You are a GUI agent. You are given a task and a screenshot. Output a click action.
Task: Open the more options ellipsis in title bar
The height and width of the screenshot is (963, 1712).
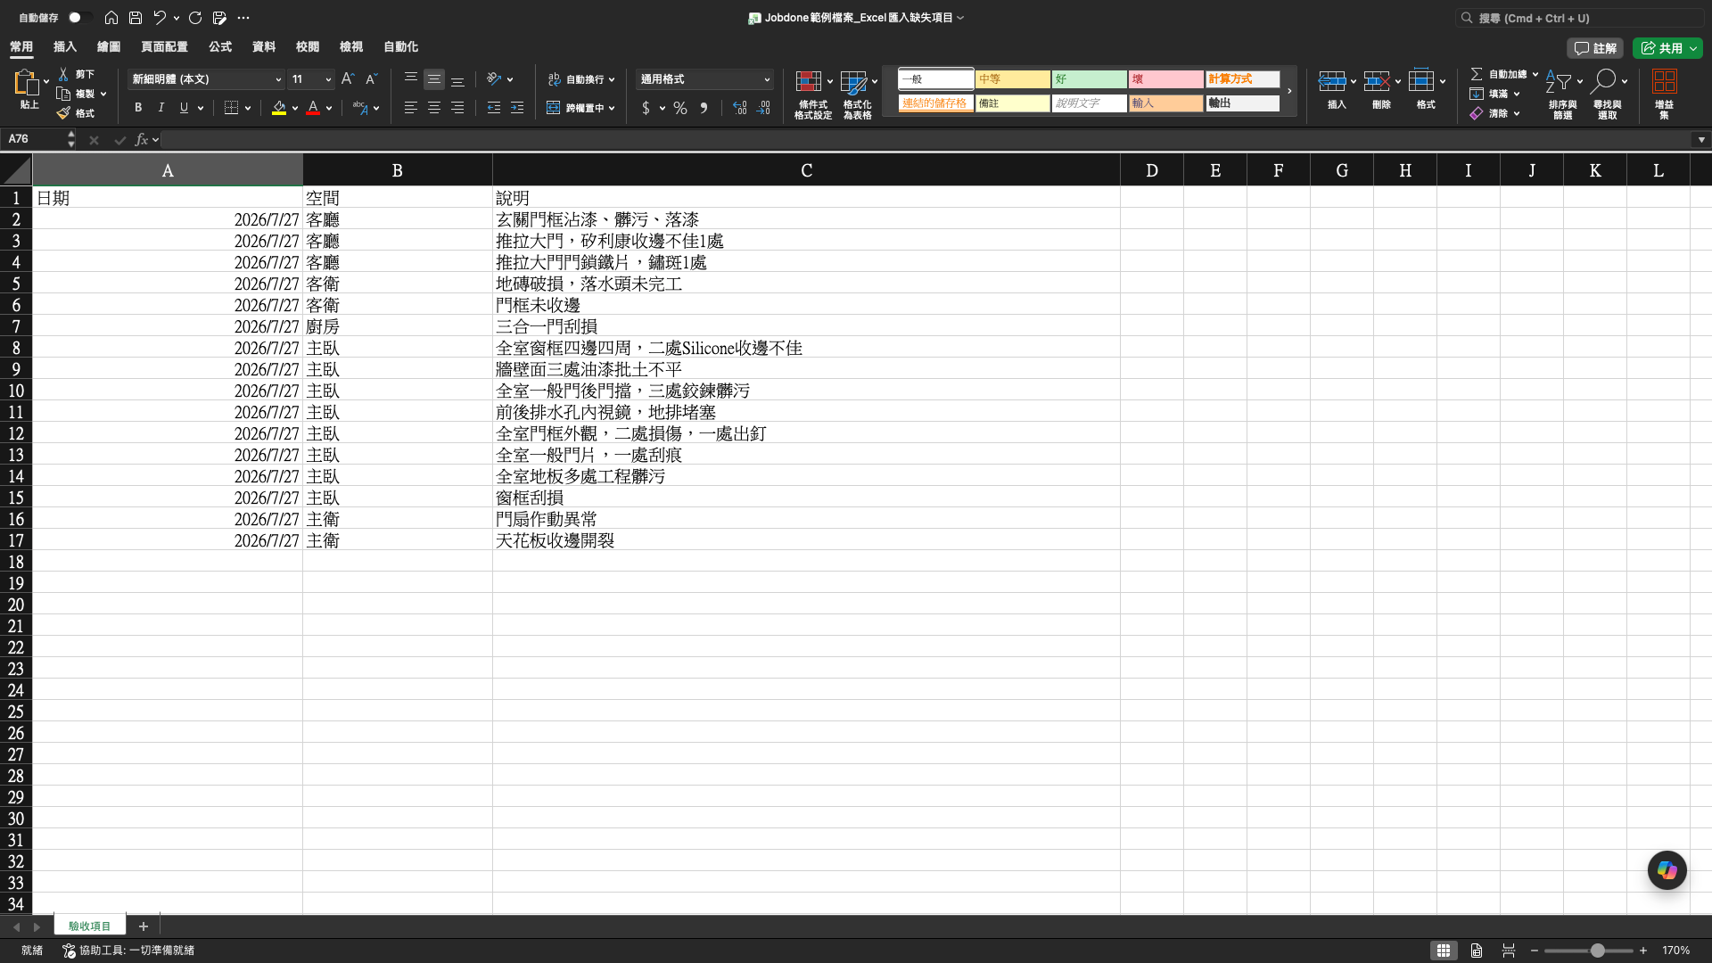click(x=243, y=18)
